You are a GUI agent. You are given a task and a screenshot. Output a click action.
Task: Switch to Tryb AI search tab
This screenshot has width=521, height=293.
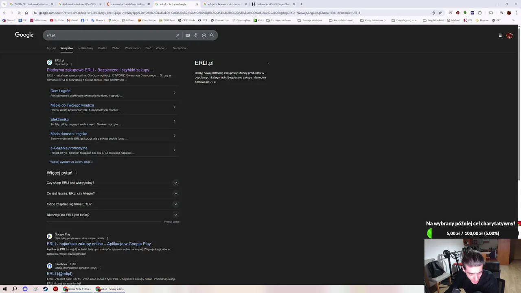[x=51, y=48]
